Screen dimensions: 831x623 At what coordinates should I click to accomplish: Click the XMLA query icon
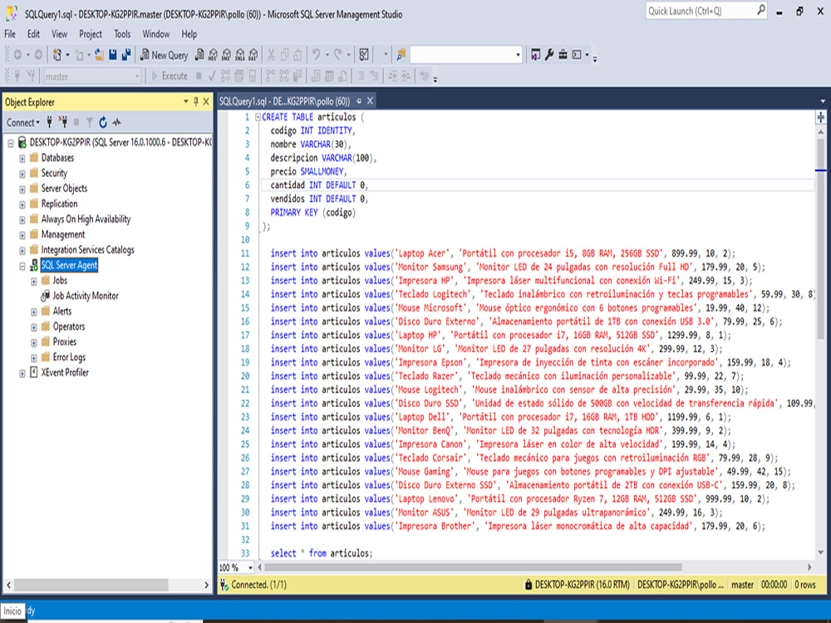[239, 55]
